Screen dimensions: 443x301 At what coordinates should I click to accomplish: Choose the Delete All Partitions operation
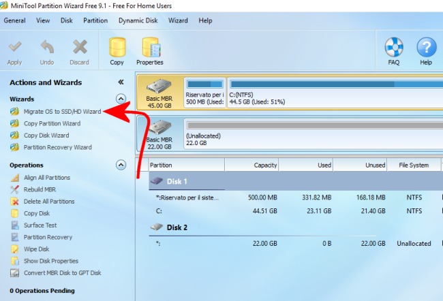coord(49,202)
